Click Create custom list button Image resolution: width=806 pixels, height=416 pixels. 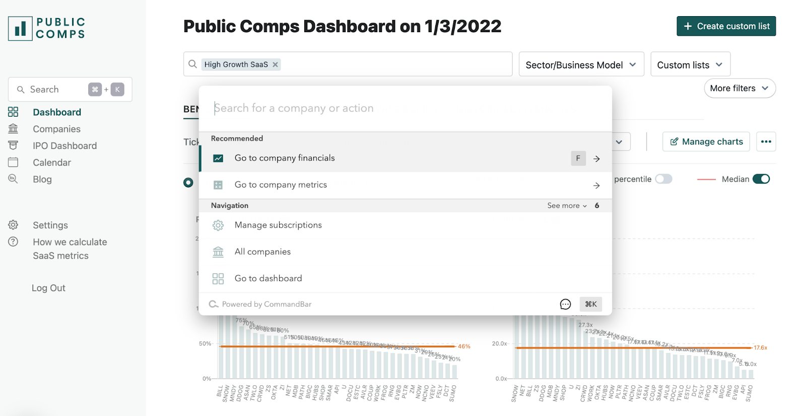coord(726,26)
